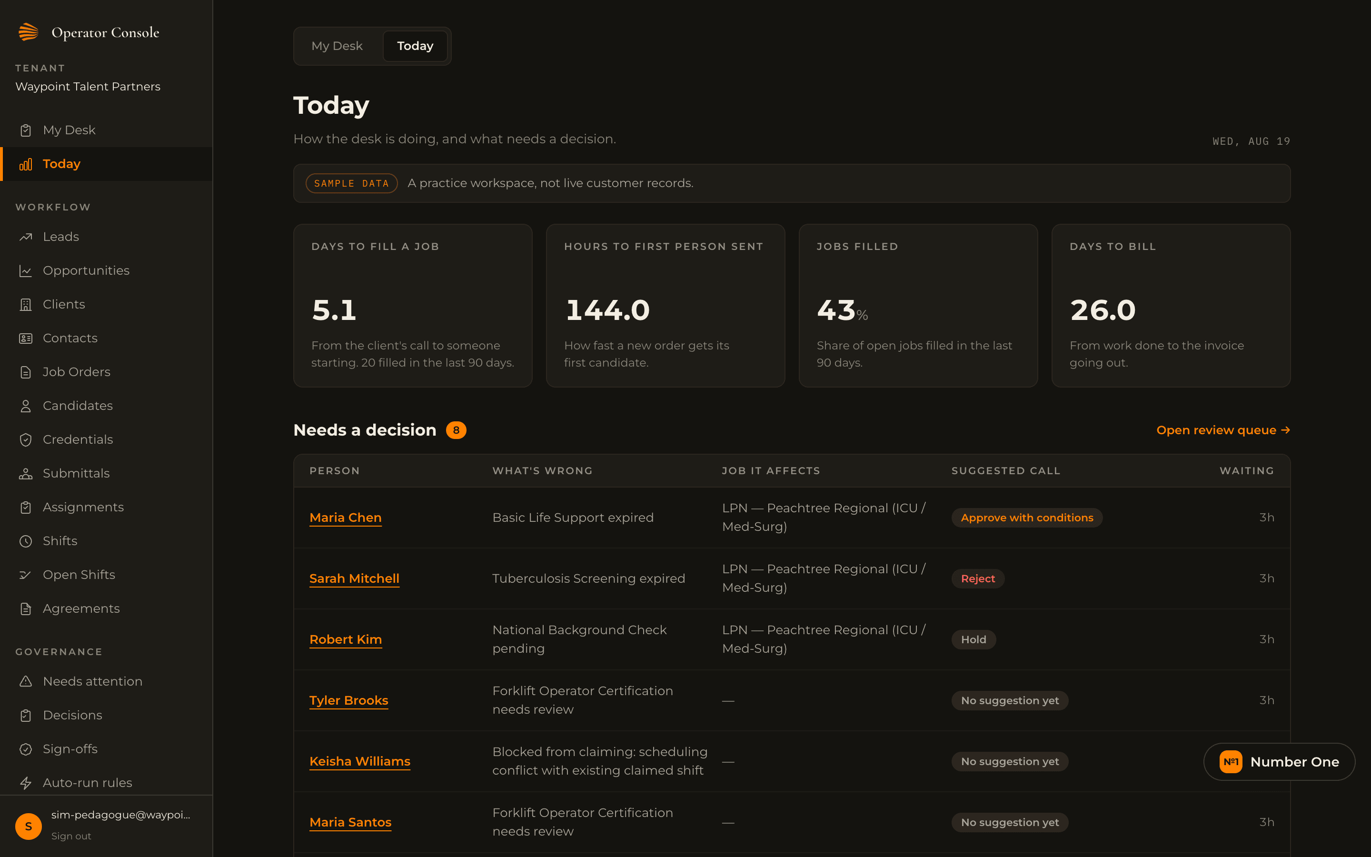The image size is (1371, 857).
Task: Click the WED, AUG 19 date label
Action: coord(1252,141)
